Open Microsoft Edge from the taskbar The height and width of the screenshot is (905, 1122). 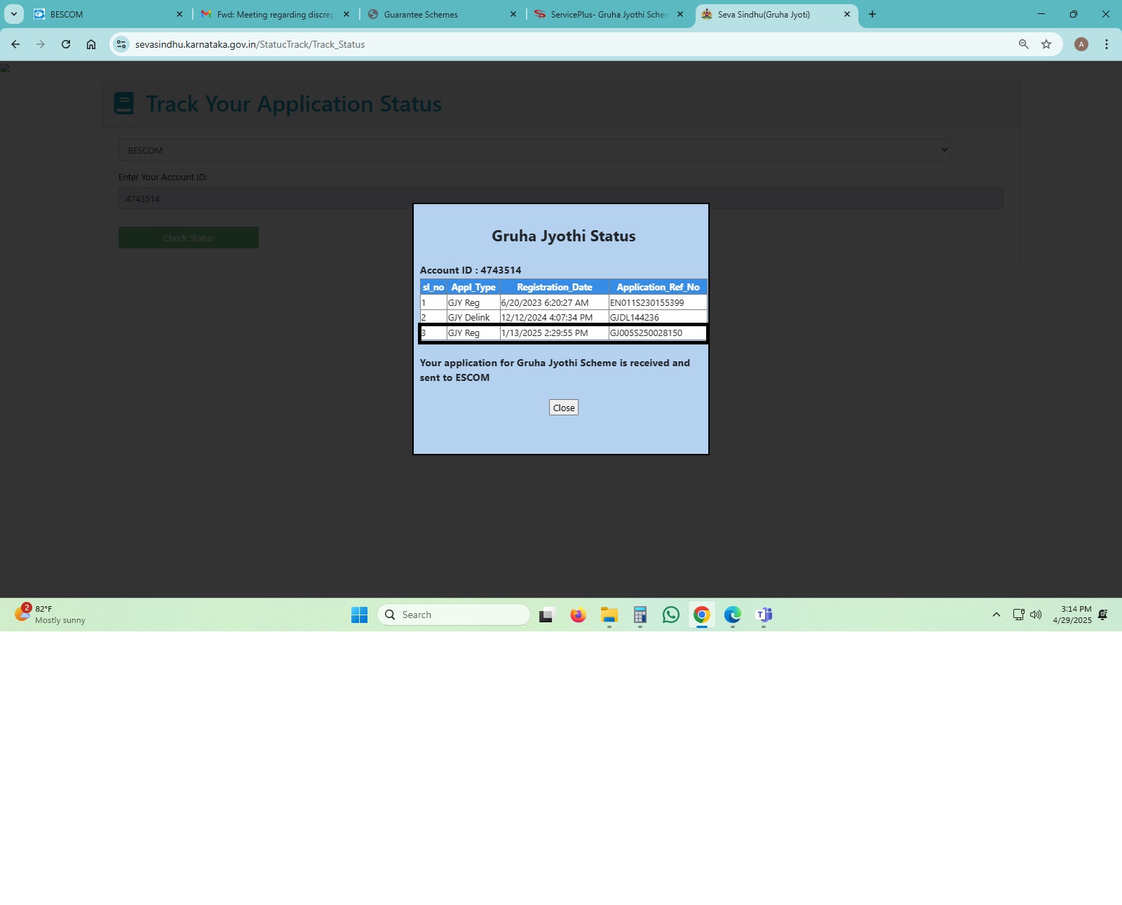(732, 615)
